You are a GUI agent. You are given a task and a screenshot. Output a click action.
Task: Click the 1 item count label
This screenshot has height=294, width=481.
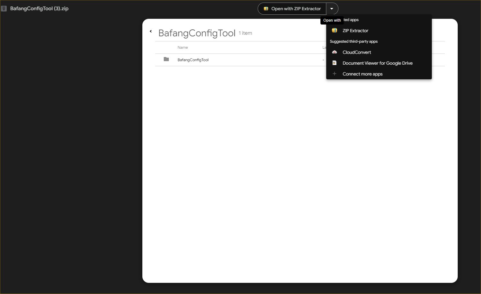tap(245, 33)
